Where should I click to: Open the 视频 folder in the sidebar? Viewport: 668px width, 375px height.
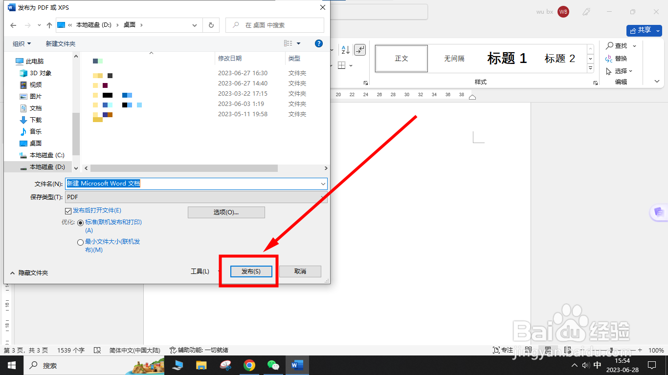pyautogui.click(x=36, y=85)
